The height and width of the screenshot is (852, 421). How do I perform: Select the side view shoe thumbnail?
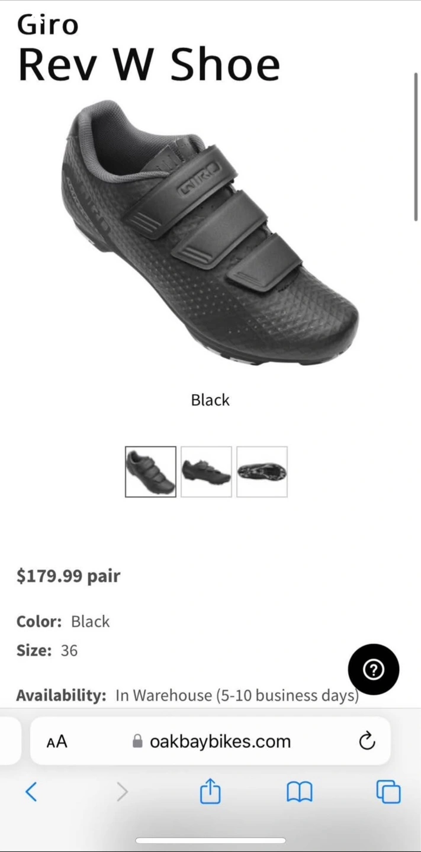coord(206,472)
